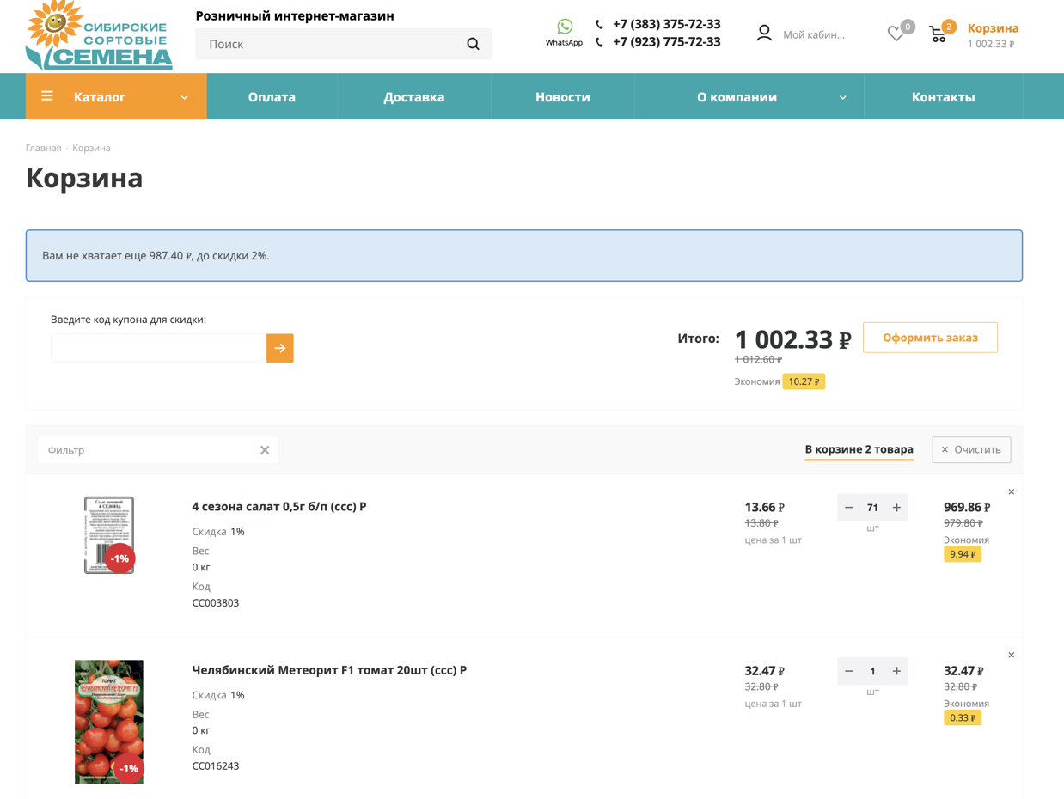Viewport: 1064px width, 799px height.
Task: Click the total price 1 002.33 ₽
Action: point(792,339)
